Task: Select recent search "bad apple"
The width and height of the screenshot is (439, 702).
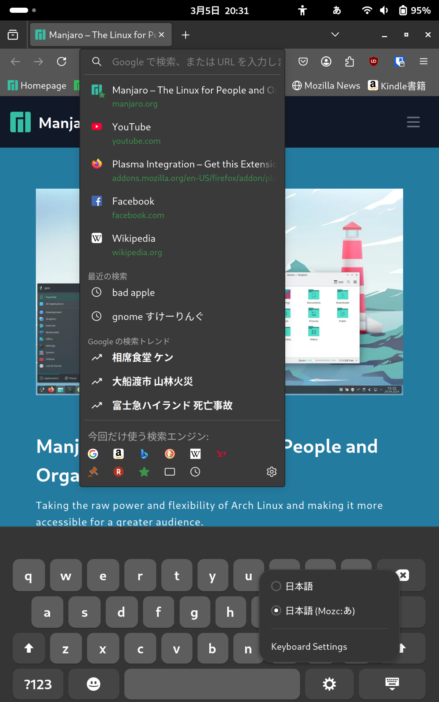Action: (182, 292)
